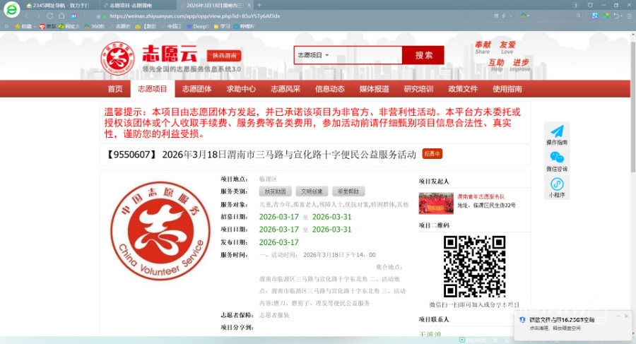Open 渭南青年志愿服务队 organizer link

(x=481, y=196)
